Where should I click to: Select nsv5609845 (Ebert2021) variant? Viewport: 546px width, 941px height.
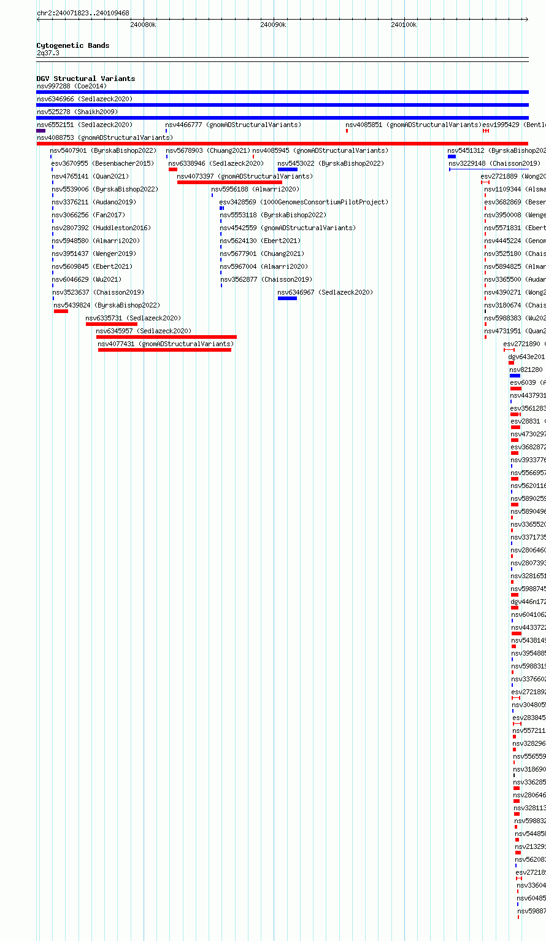(x=92, y=266)
